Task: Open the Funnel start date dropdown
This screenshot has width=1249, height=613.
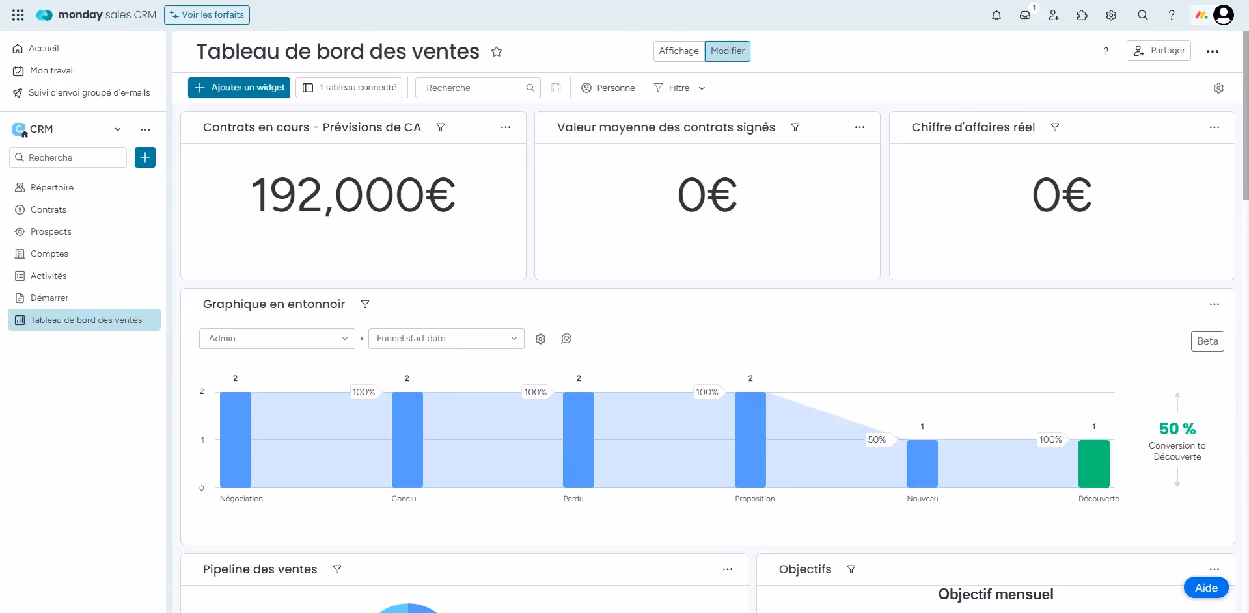Action: point(445,339)
